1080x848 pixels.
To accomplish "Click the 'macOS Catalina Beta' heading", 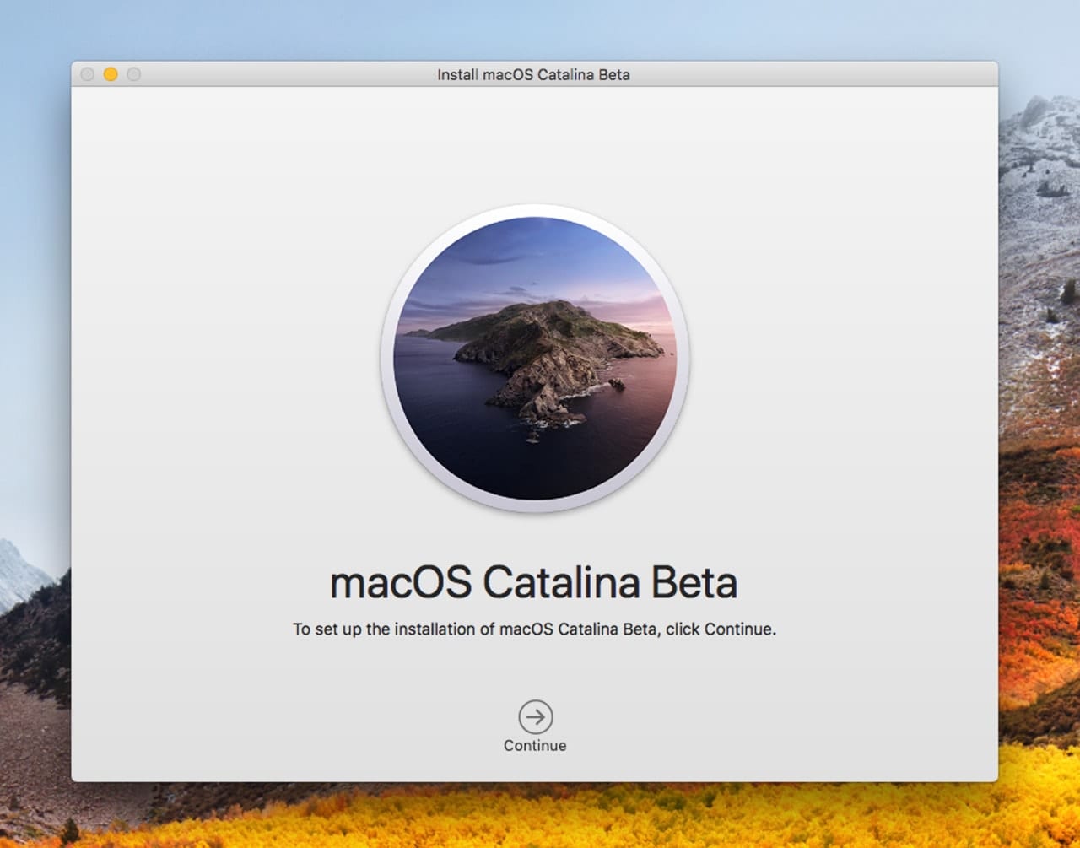I will click(x=533, y=583).
